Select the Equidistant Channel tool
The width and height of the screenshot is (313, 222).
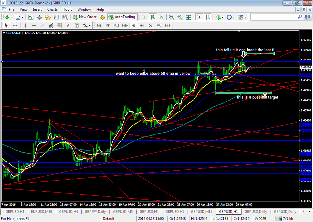tap(51, 25)
